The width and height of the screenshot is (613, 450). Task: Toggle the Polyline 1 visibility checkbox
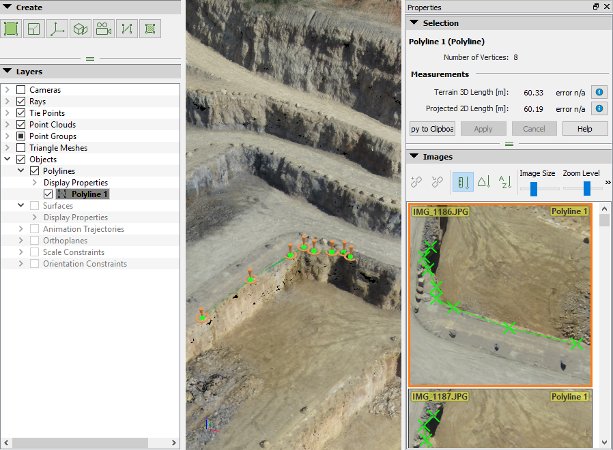pyautogui.click(x=48, y=194)
